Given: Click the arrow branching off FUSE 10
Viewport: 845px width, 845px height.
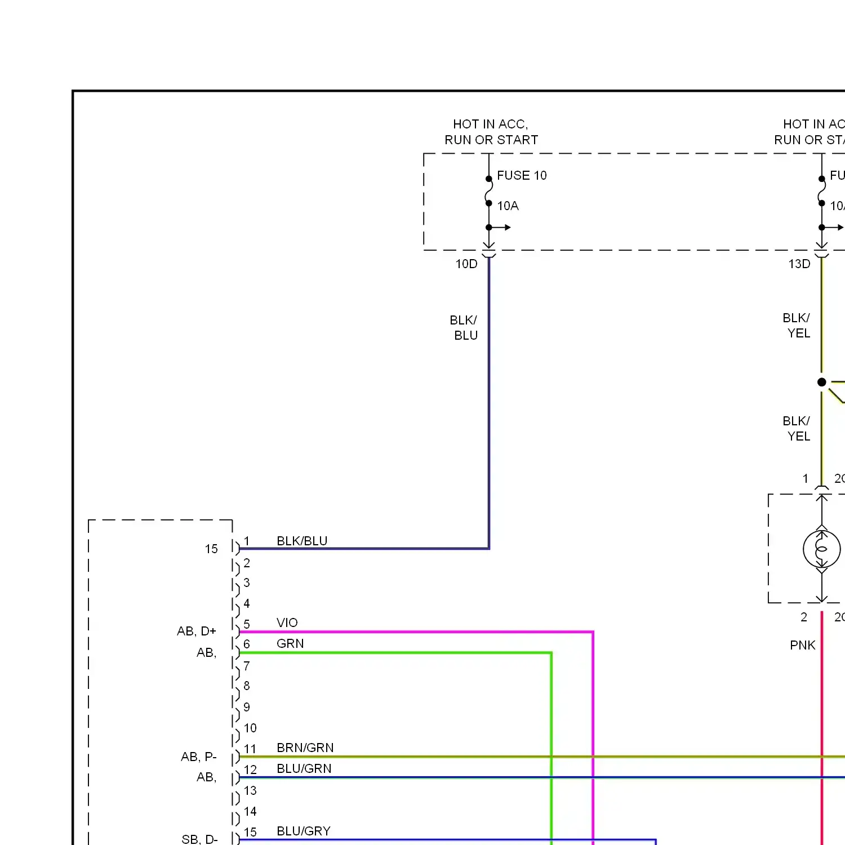Looking at the screenshot, I should (x=500, y=228).
